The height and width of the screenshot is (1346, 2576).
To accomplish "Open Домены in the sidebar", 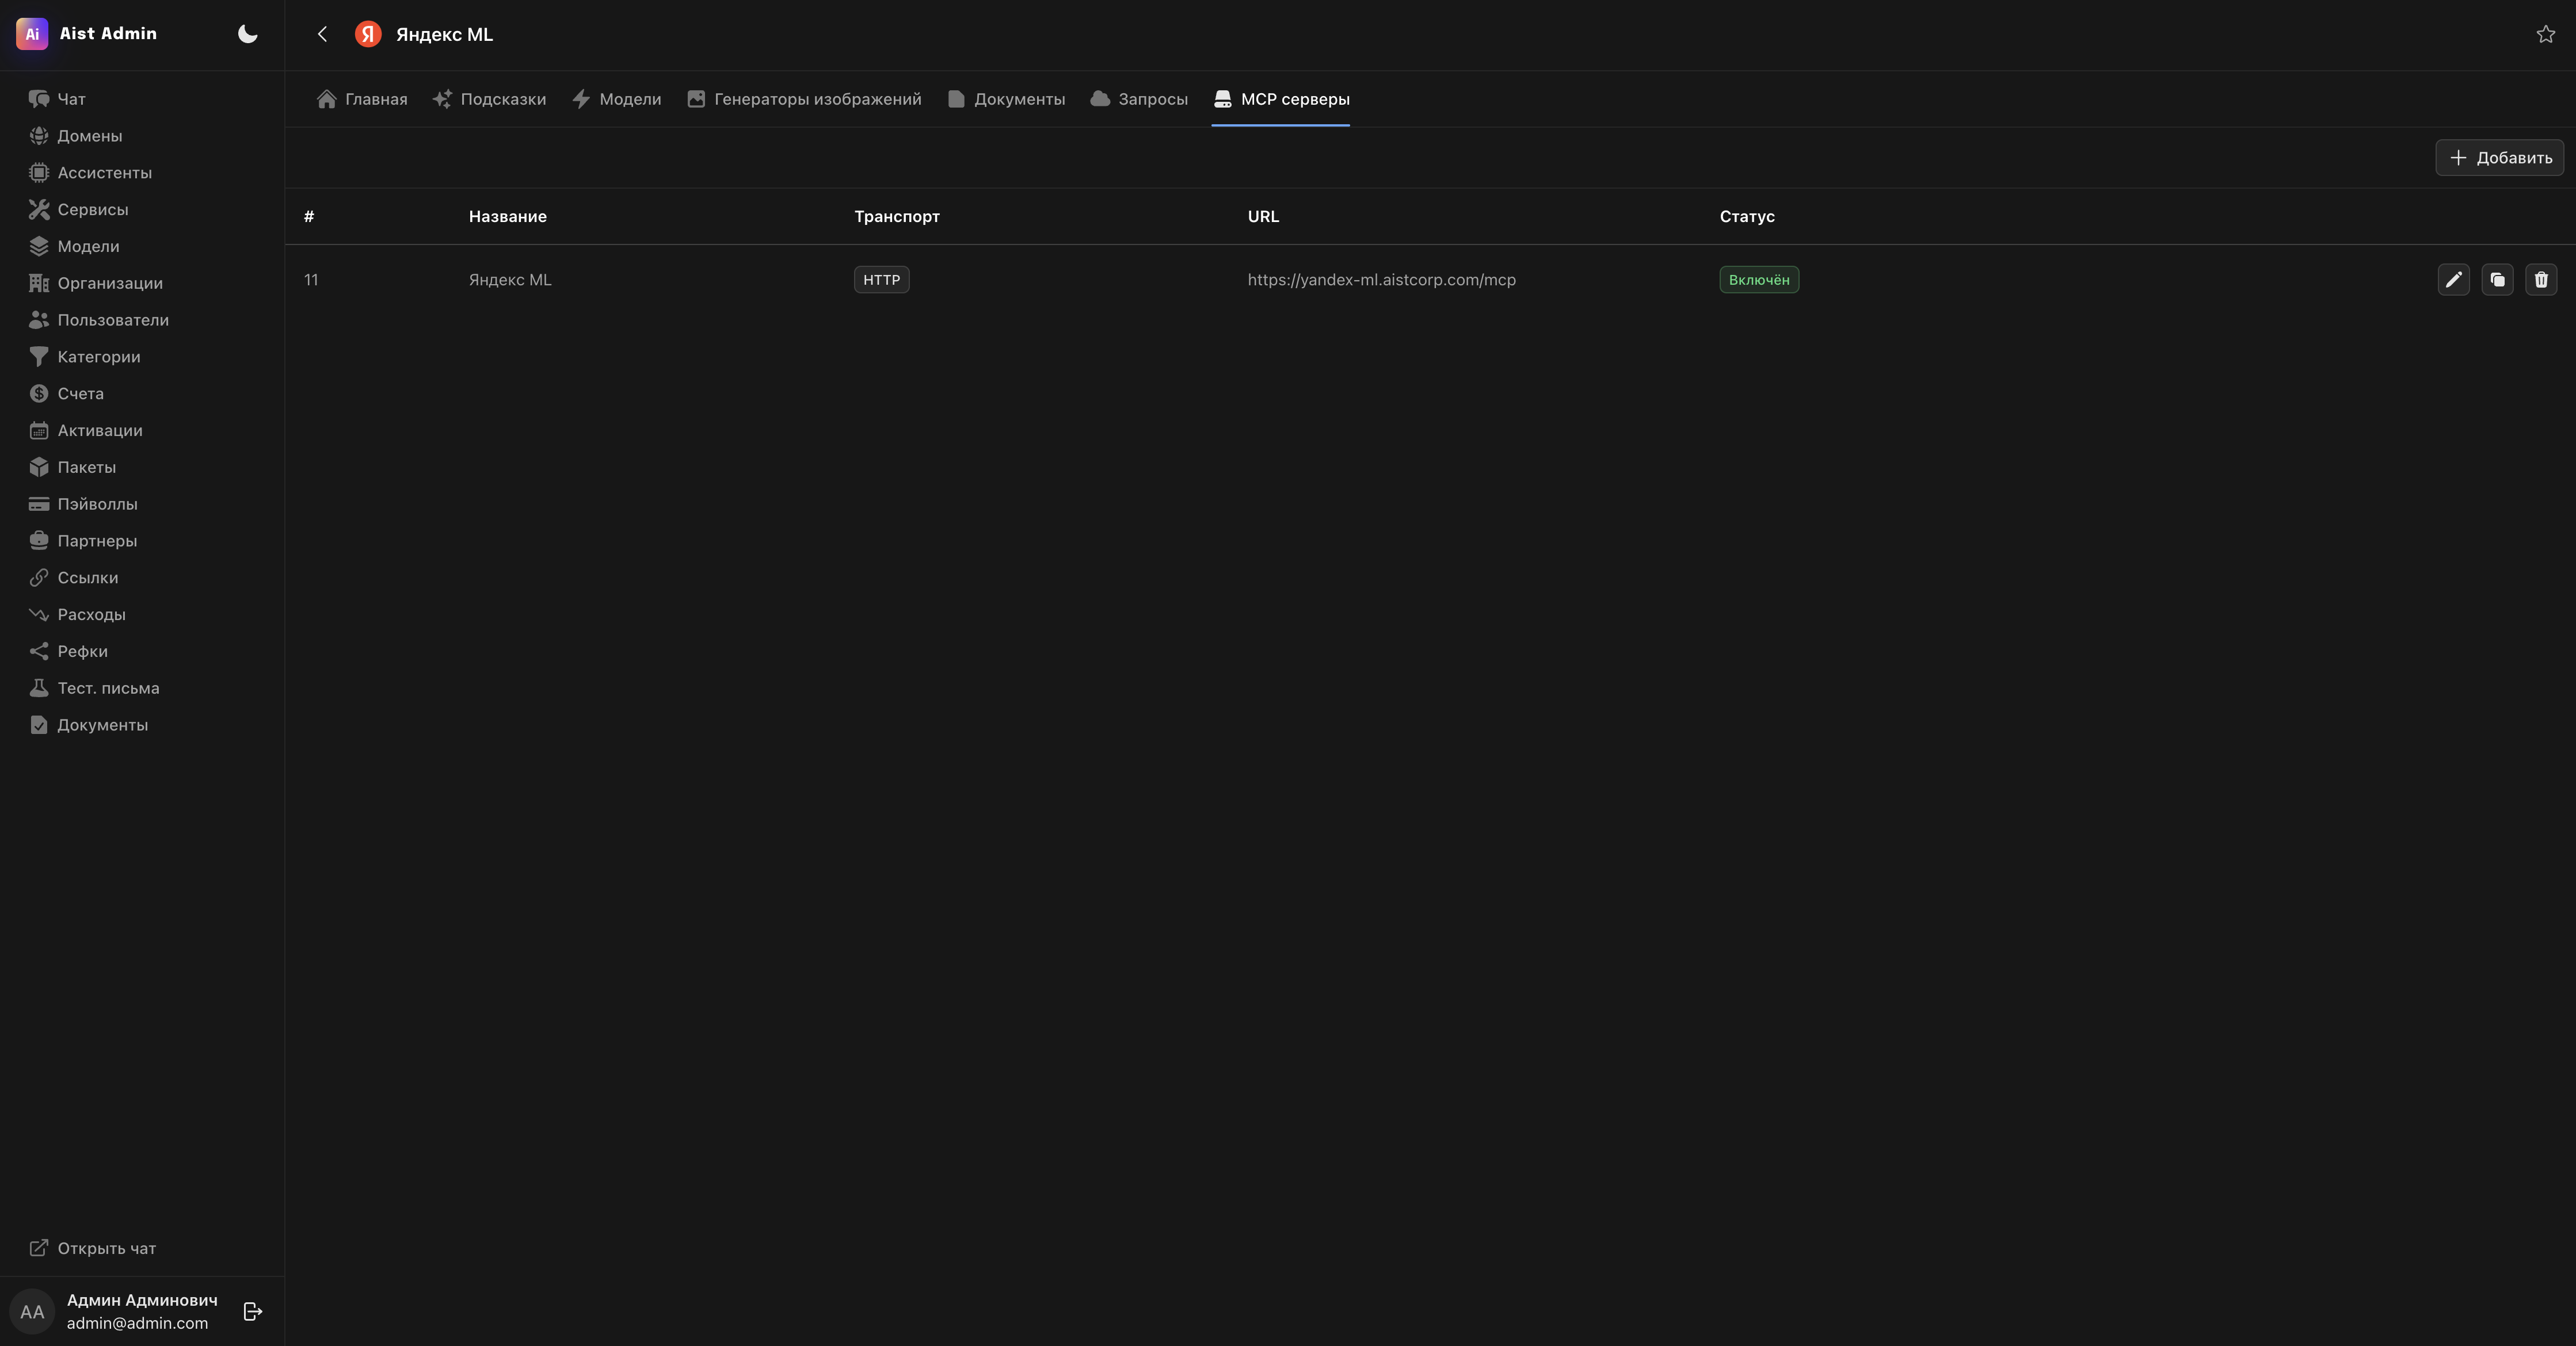I will tap(142, 136).
